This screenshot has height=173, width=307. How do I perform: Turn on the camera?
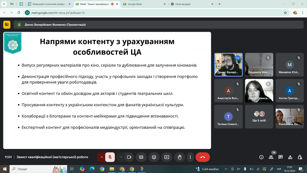(x=129, y=157)
